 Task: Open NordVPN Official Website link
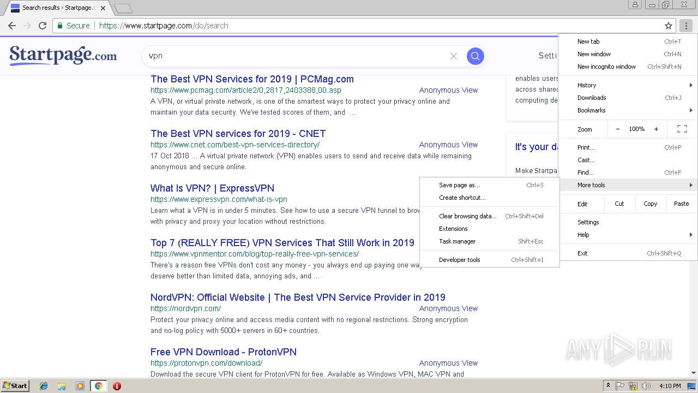298,297
